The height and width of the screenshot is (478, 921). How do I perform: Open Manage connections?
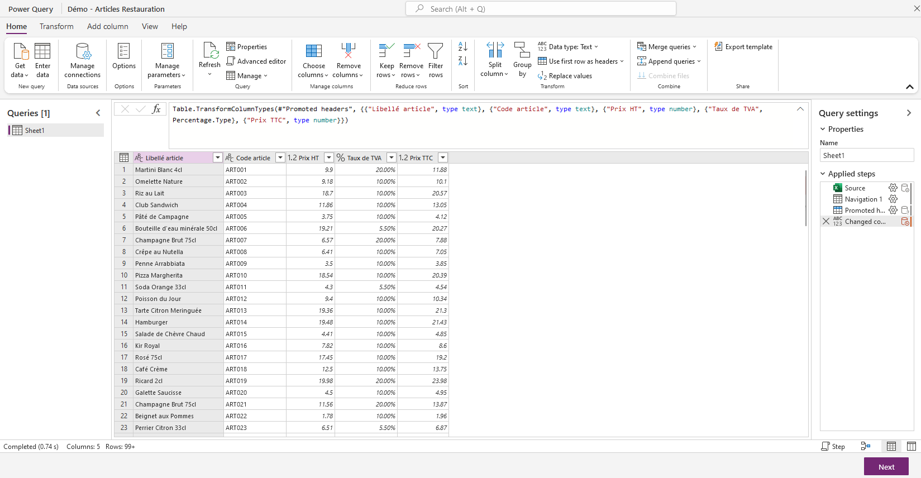pos(83,60)
